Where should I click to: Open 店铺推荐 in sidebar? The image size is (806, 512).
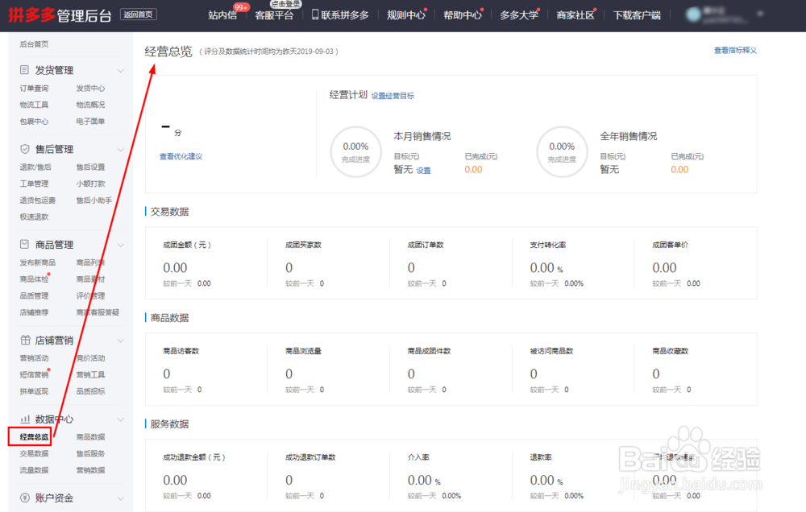point(34,312)
